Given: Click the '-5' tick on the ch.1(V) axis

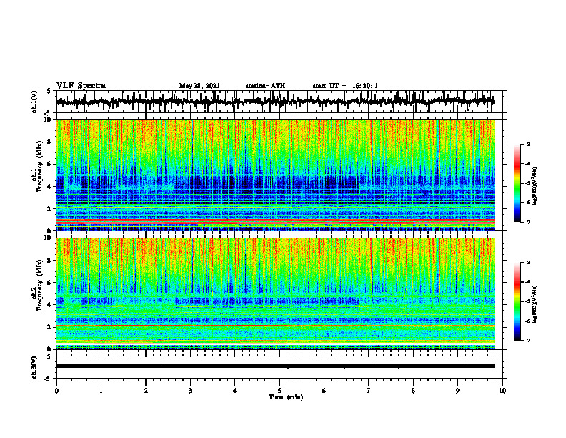Looking at the screenshot, I should click(x=47, y=112).
